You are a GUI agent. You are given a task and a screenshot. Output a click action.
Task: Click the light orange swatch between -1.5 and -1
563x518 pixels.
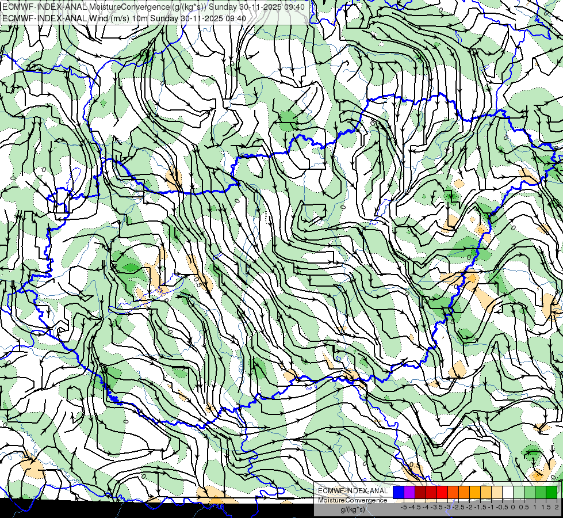[486, 493]
